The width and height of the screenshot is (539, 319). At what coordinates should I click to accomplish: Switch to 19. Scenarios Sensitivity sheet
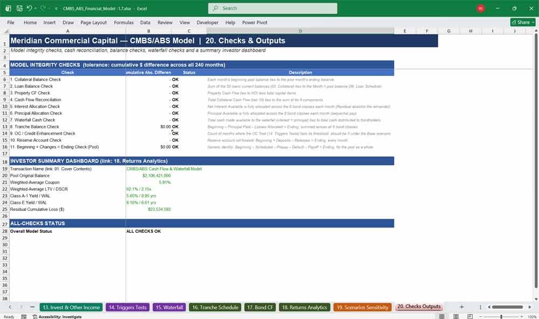[x=362, y=307]
